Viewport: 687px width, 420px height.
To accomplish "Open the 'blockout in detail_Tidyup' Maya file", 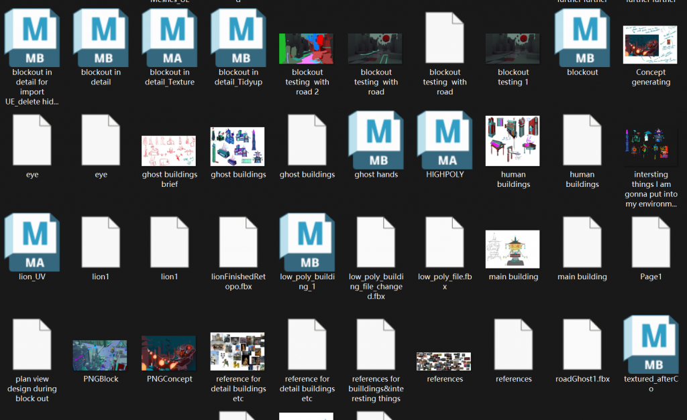I will coord(238,38).
